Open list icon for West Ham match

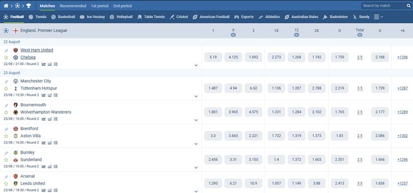pyautogui.click(x=56, y=64)
